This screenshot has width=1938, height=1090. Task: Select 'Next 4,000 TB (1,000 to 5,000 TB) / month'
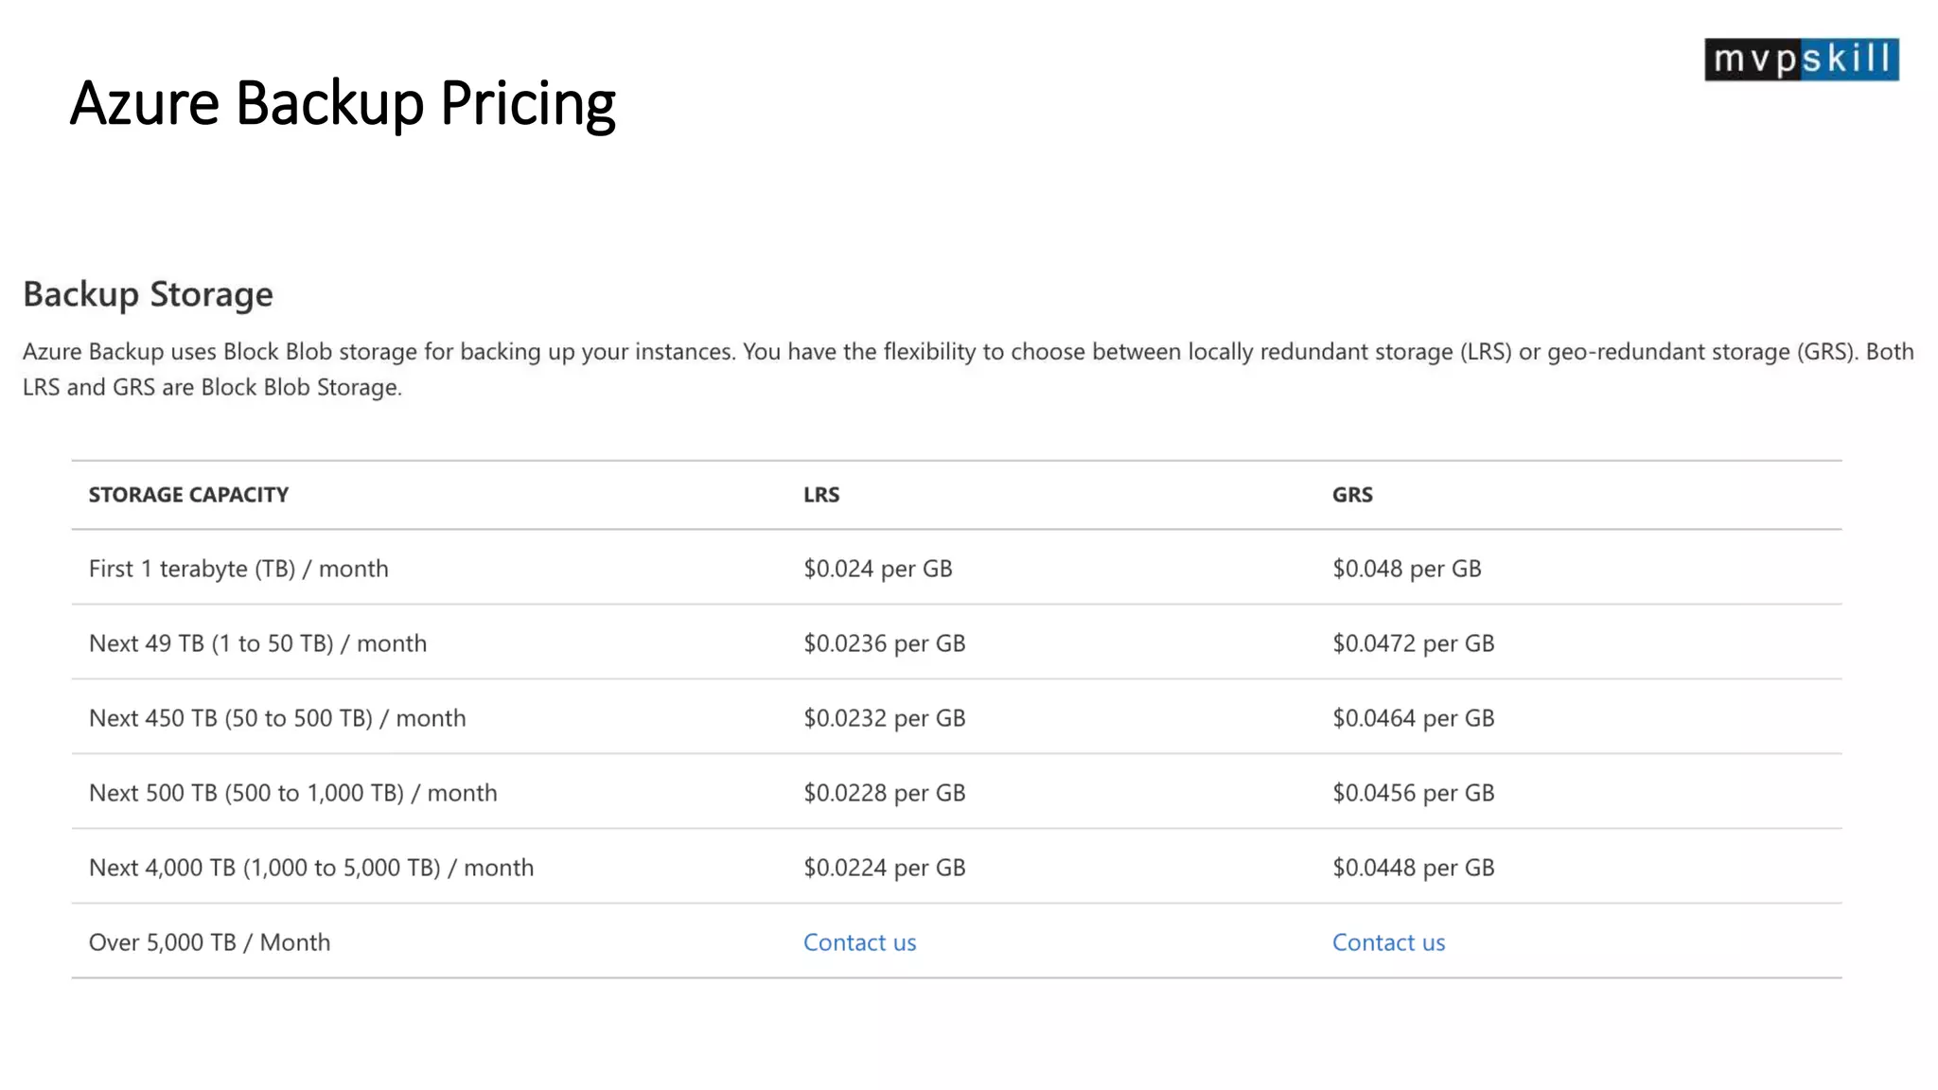click(x=311, y=868)
